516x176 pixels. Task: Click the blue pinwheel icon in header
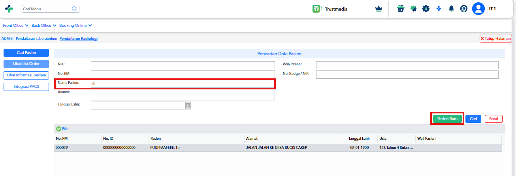point(439,9)
